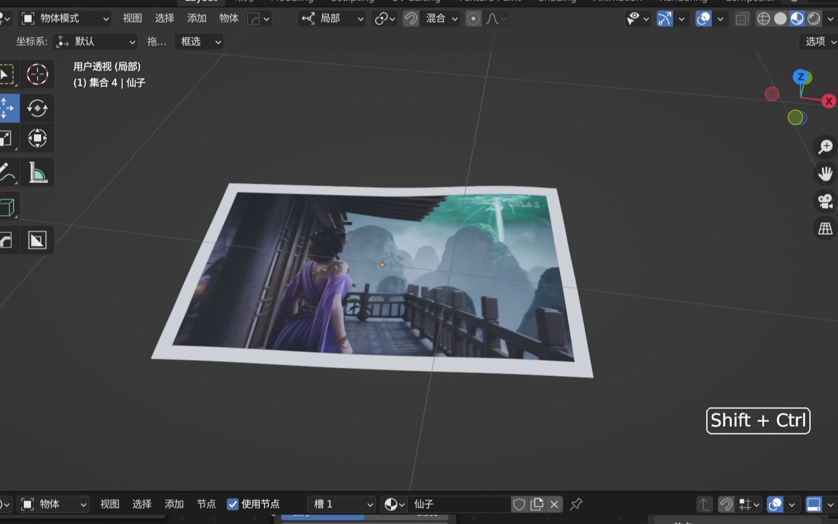Toggle viewport overlays button in 3D header
838x524 pixels.
[x=704, y=18]
